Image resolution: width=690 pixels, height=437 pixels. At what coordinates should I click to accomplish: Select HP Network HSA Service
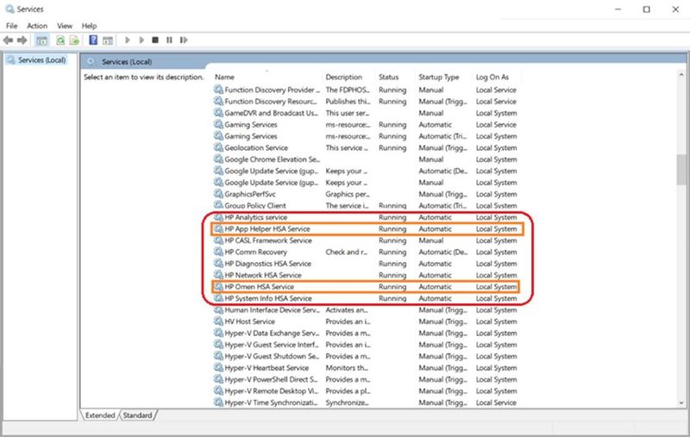point(367,275)
